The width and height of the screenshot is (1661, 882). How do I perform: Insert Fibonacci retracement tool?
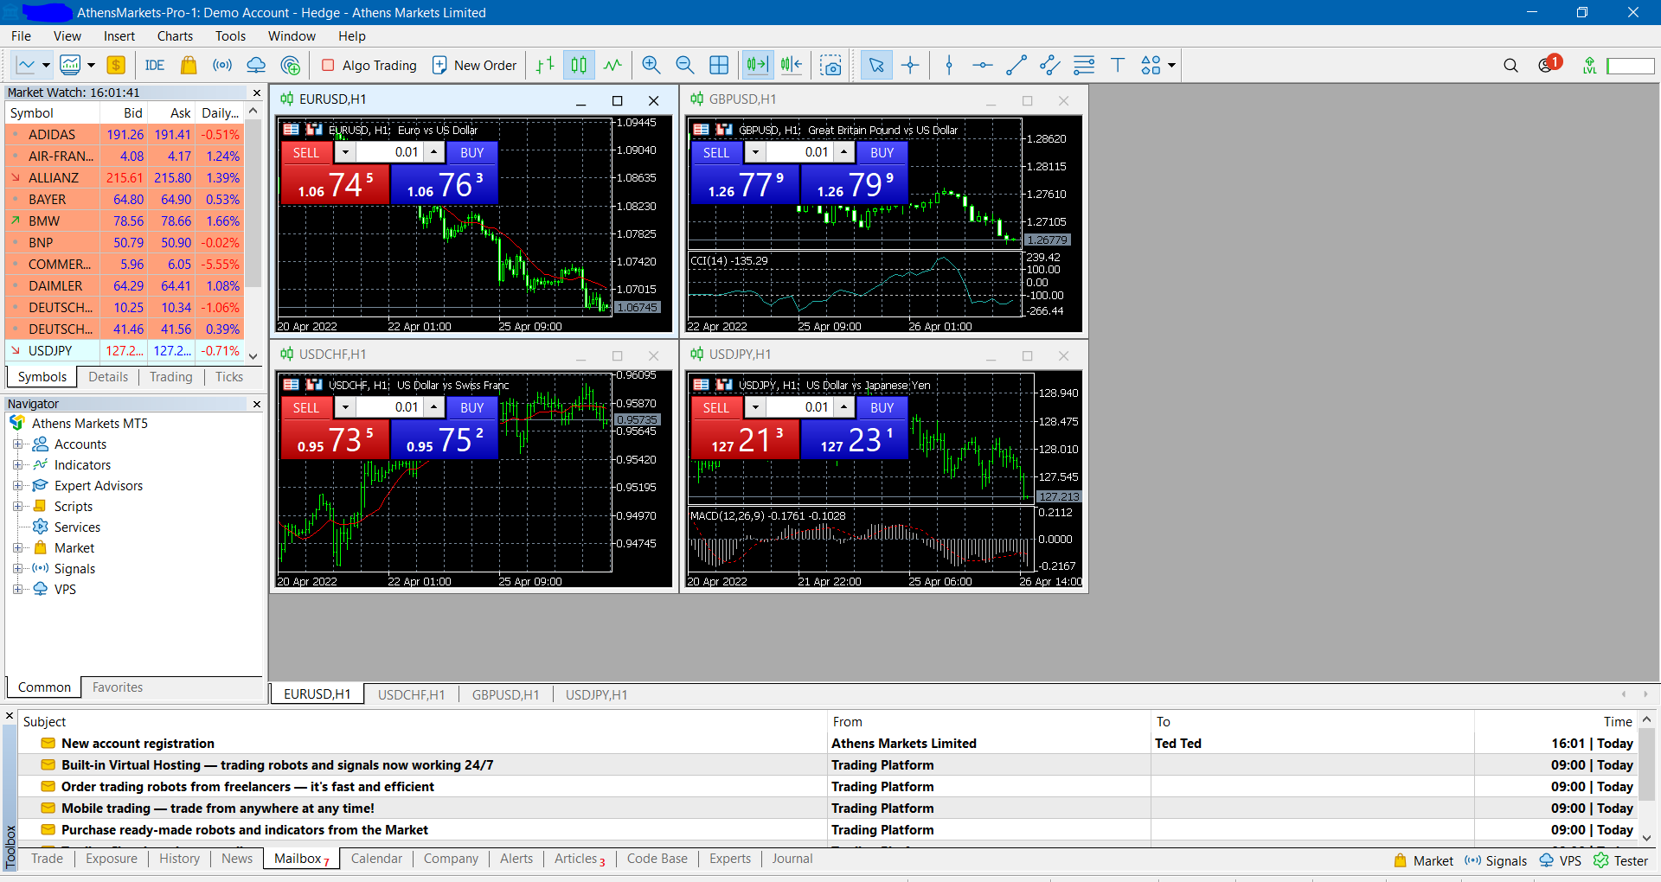1084,65
